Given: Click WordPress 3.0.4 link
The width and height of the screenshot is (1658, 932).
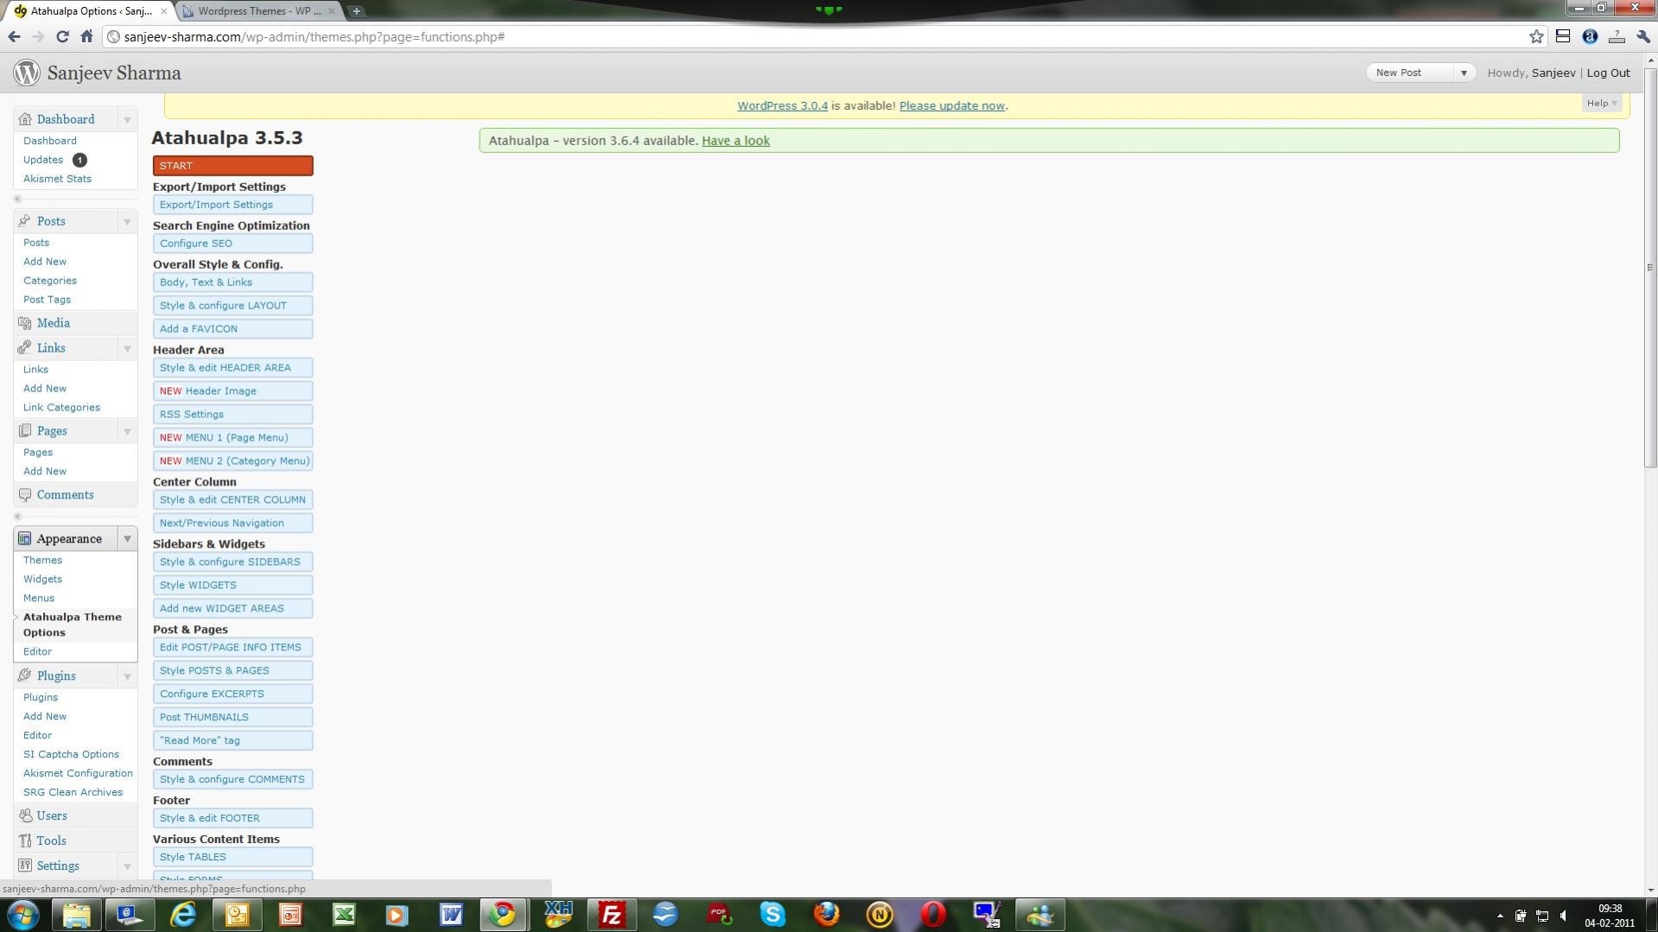Looking at the screenshot, I should pos(782,105).
